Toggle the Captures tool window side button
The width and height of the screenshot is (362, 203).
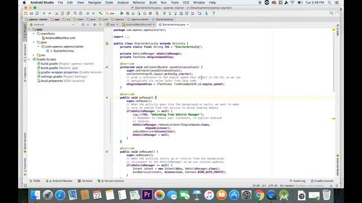coord(25,74)
